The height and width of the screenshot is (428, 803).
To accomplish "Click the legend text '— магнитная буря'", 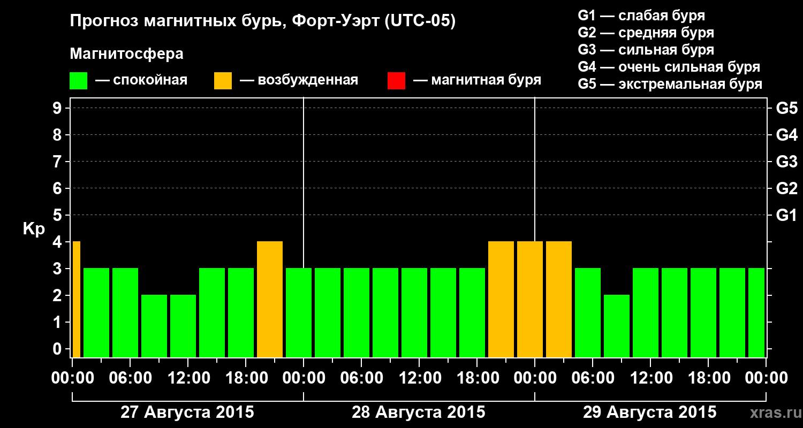I will [x=477, y=80].
